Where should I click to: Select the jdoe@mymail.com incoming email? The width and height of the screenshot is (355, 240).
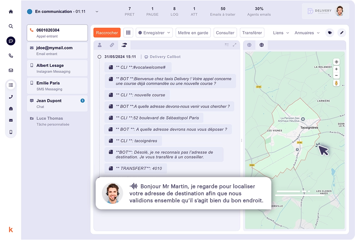click(x=57, y=50)
